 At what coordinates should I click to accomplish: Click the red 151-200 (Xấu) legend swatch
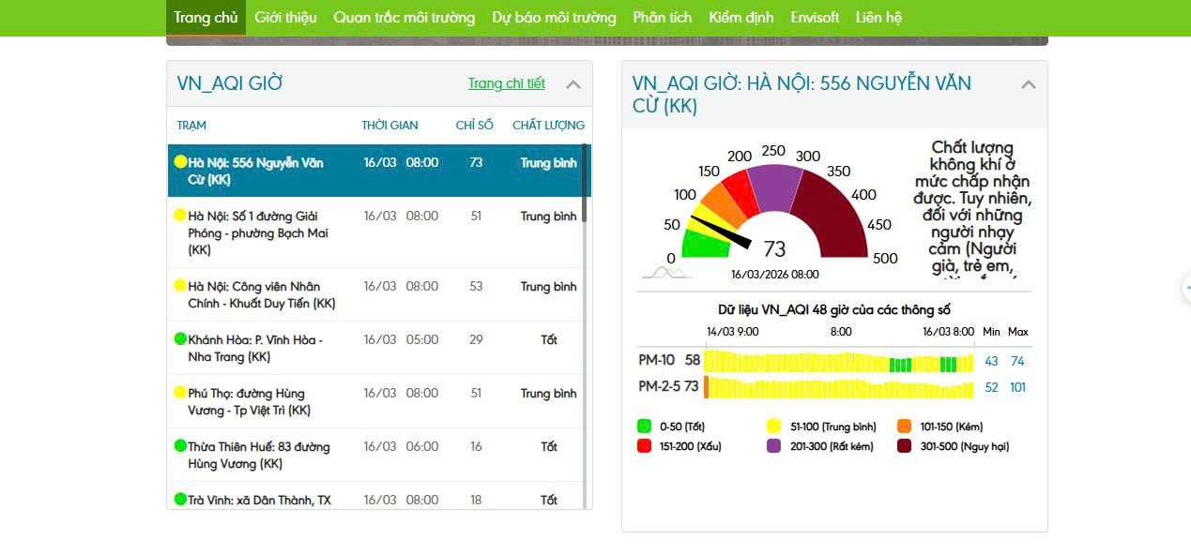[x=644, y=446]
